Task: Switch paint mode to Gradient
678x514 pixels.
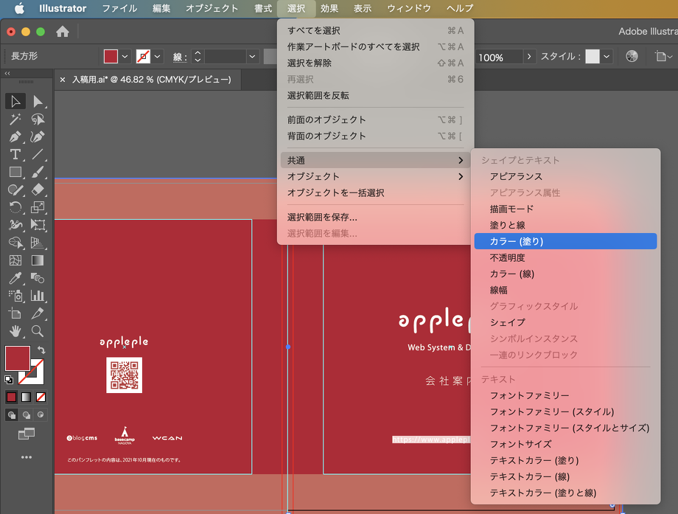Action: (x=27, y=397)
